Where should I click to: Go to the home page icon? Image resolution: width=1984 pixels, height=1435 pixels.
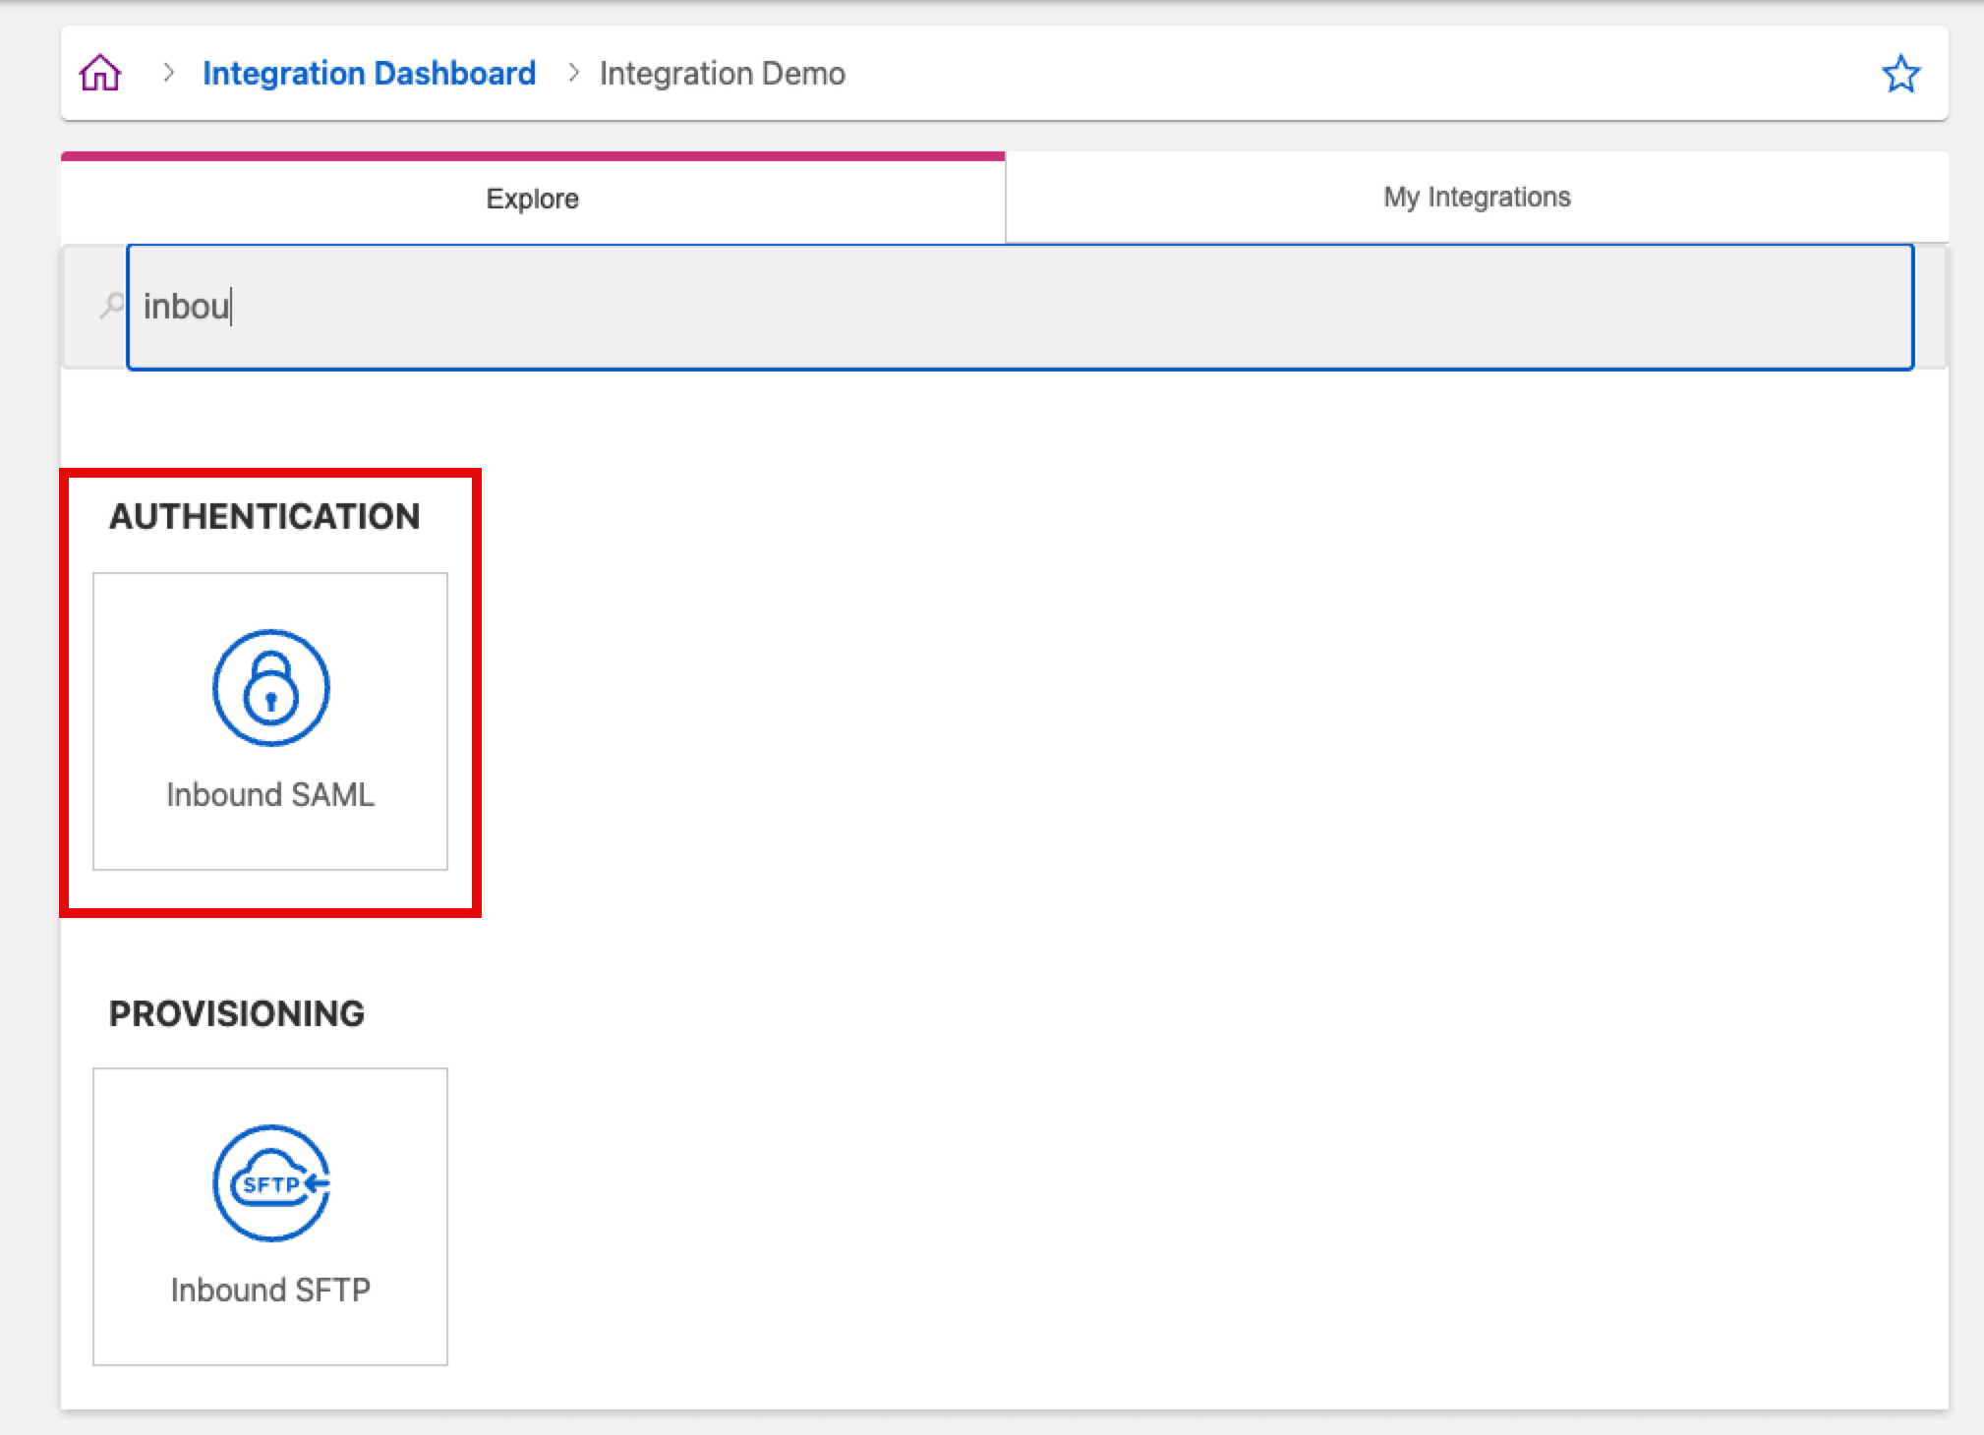(100, 74)
